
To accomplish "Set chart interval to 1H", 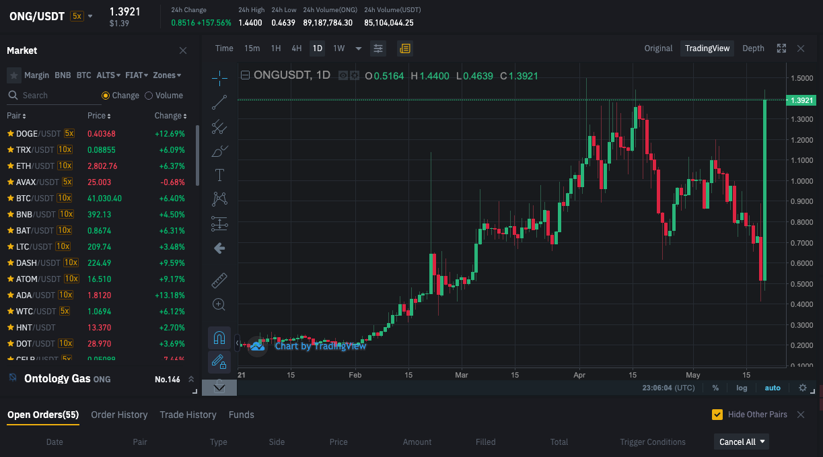I will [x=276, y=48].
